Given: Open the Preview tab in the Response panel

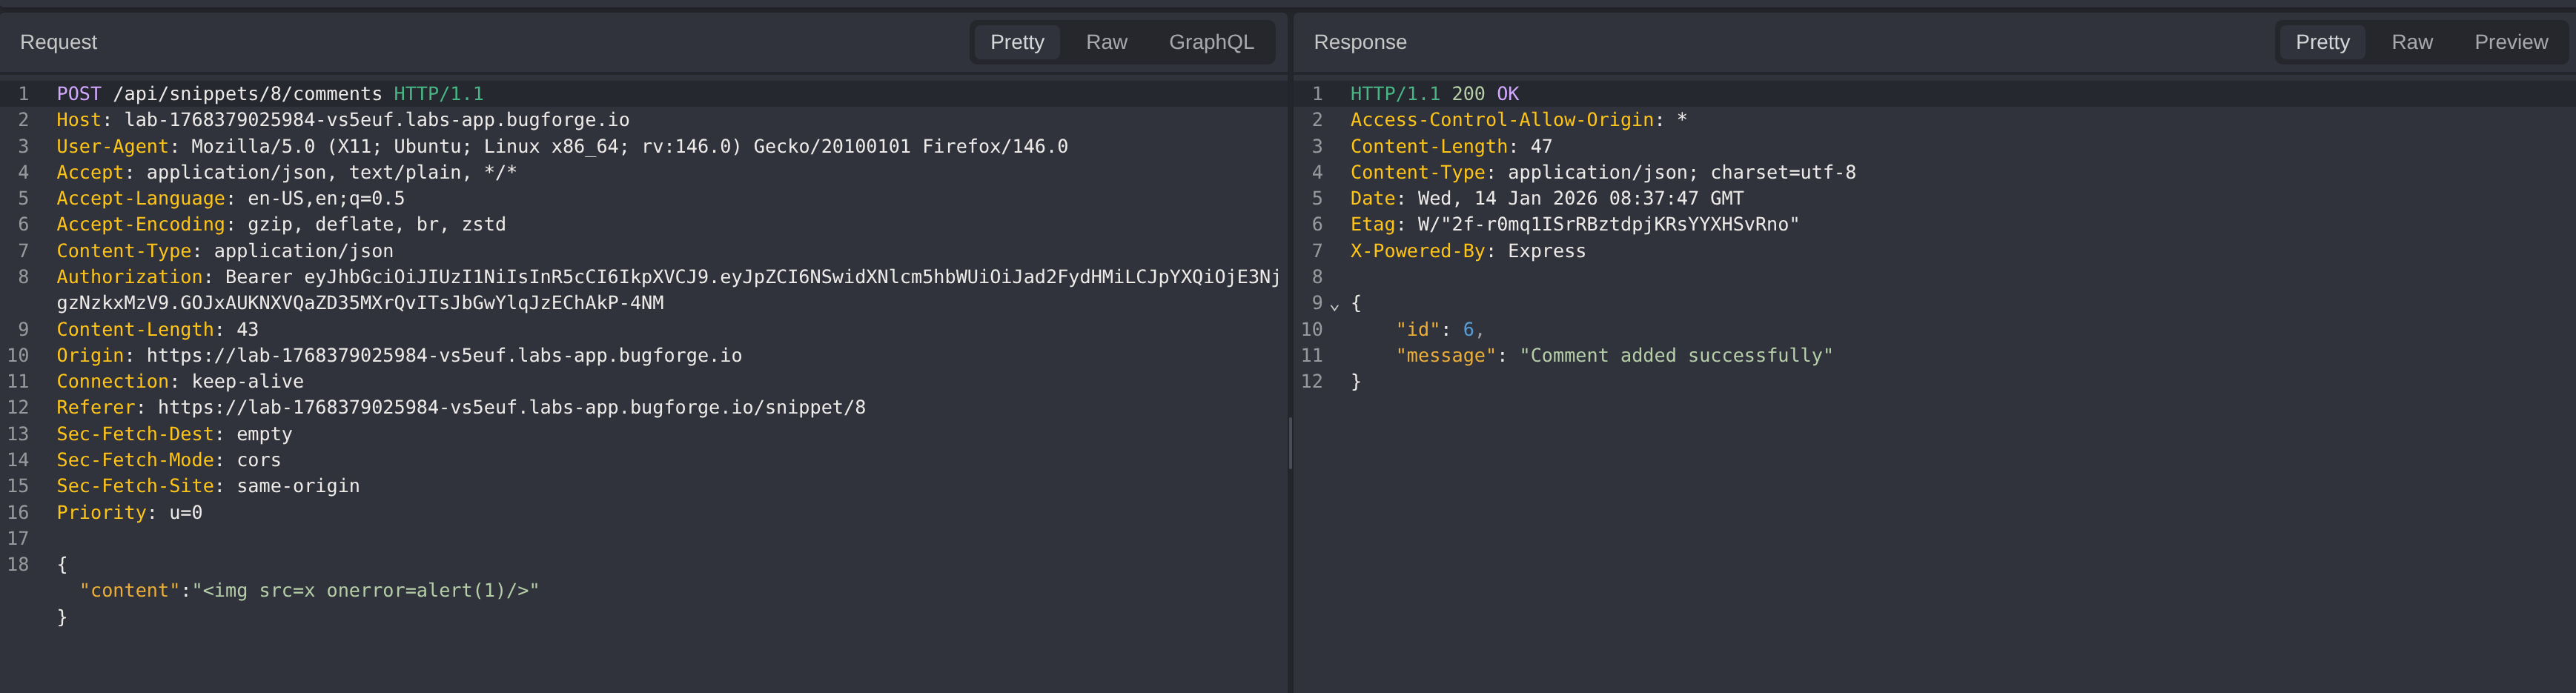Looking at the screenshot, I should [x=2511, y=42].
